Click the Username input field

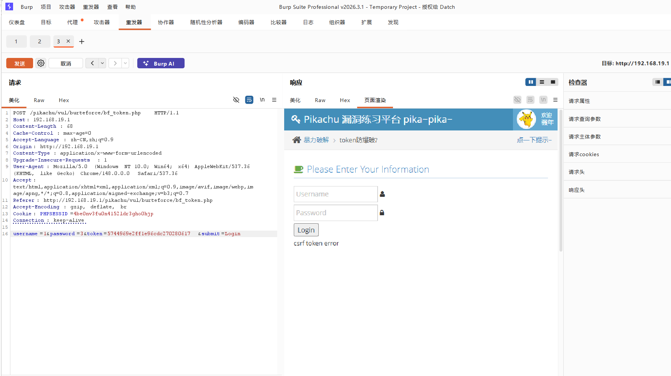[x=336, y=194]
